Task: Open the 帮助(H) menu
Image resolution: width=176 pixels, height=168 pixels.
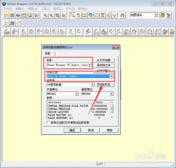Action: 83,9
